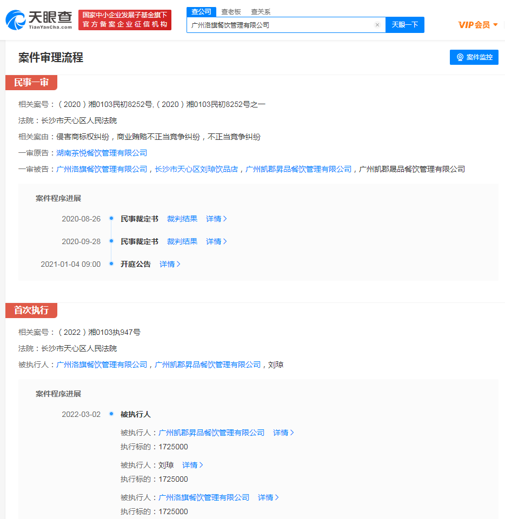This screenshot has width=505, height=519.
Task: Select the 查公司 tab
Action: coord(201,11)
